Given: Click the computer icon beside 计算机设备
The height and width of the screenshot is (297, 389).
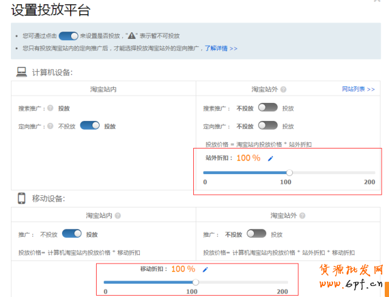Looking at the screenshot, I should click(x=21, y=72).
